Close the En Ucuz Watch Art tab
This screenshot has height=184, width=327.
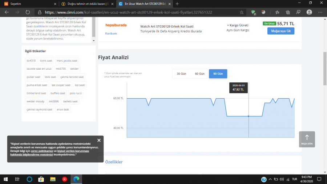[170, 4]
